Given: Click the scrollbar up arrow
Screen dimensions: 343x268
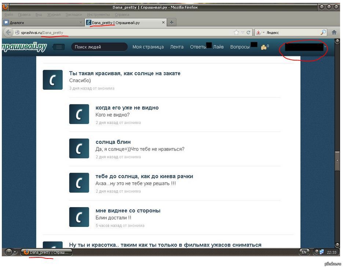Looking at the screenshot, I should 337,41.
